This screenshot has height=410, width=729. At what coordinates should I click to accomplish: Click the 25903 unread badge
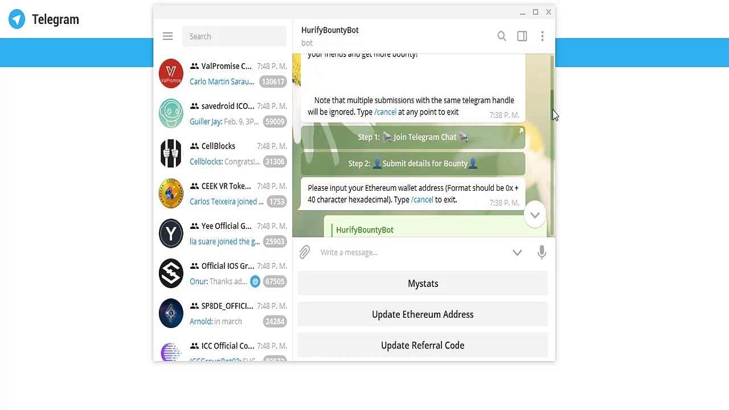click(275, 241)
